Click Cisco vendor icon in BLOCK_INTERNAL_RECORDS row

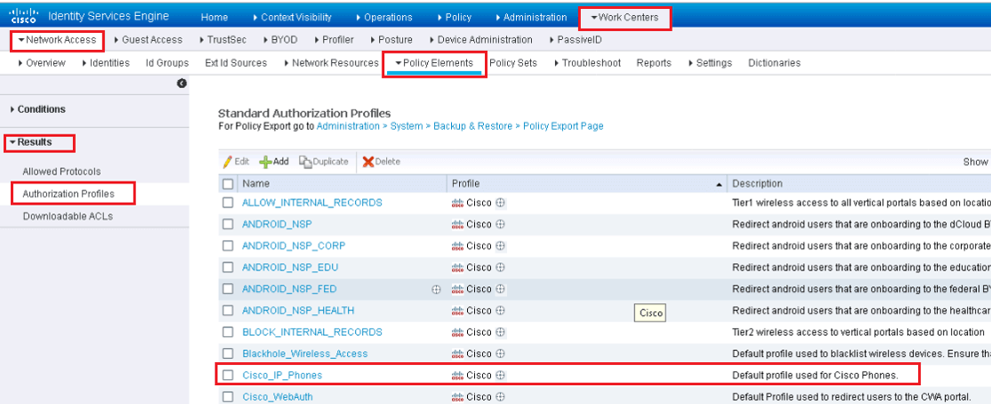(x=457, y=332)
